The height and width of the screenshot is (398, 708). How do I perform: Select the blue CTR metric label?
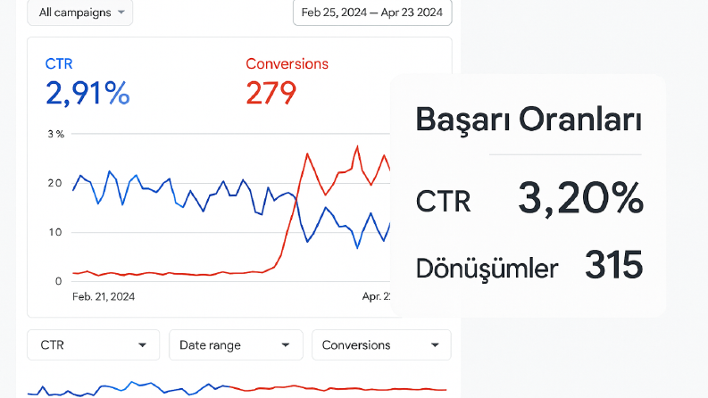click(59, 64)
